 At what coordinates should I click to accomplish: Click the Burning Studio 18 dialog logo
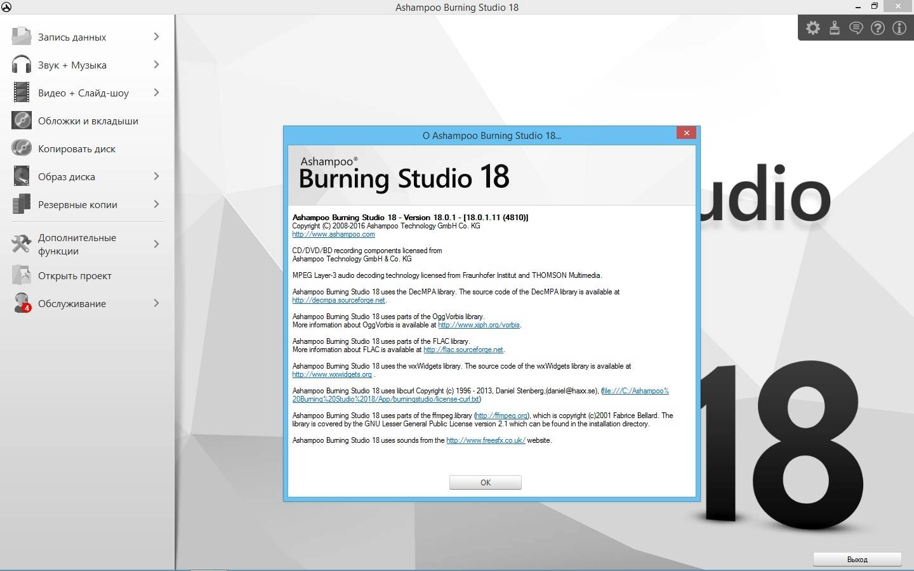tap(404, 173)
